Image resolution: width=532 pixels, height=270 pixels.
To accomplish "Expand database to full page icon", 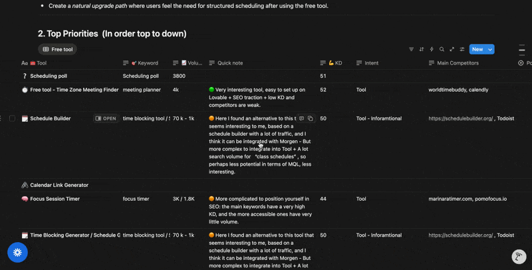I will pyautogui.click(x=452, y=49).
